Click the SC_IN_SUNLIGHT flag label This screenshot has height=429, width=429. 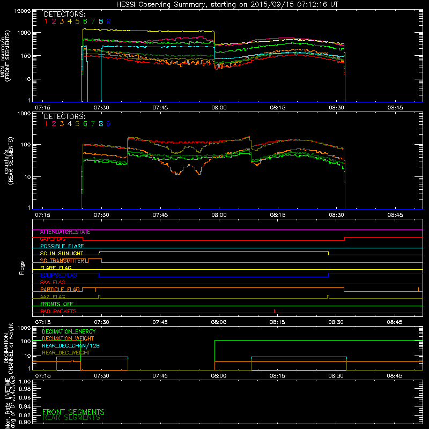62,253
